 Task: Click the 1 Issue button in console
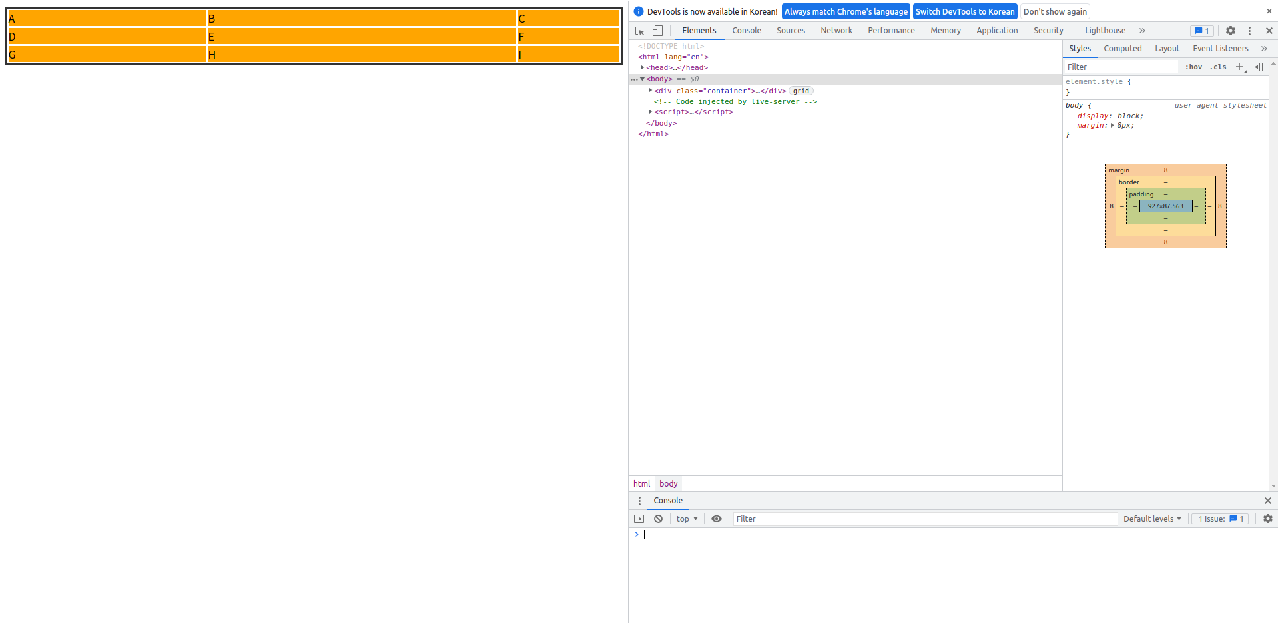click(1221, 519)
